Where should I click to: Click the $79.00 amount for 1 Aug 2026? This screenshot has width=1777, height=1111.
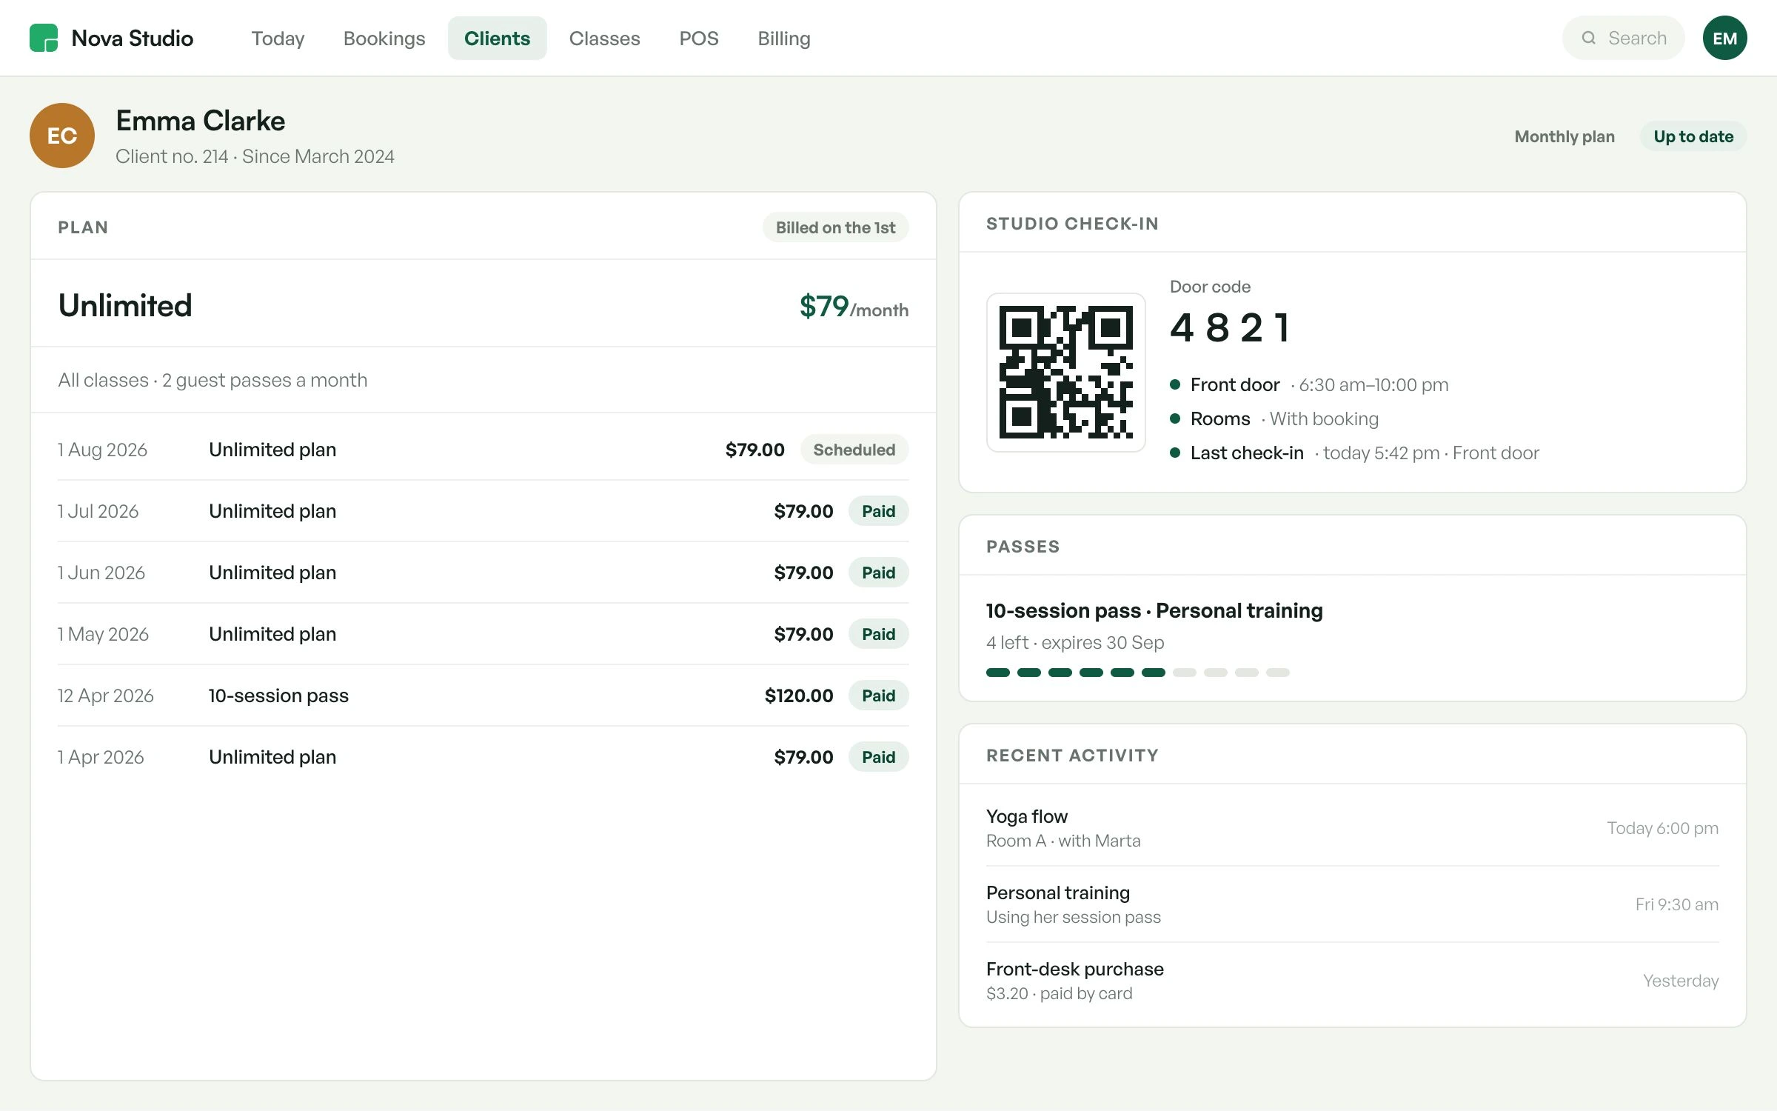click(x=754, y=450)
